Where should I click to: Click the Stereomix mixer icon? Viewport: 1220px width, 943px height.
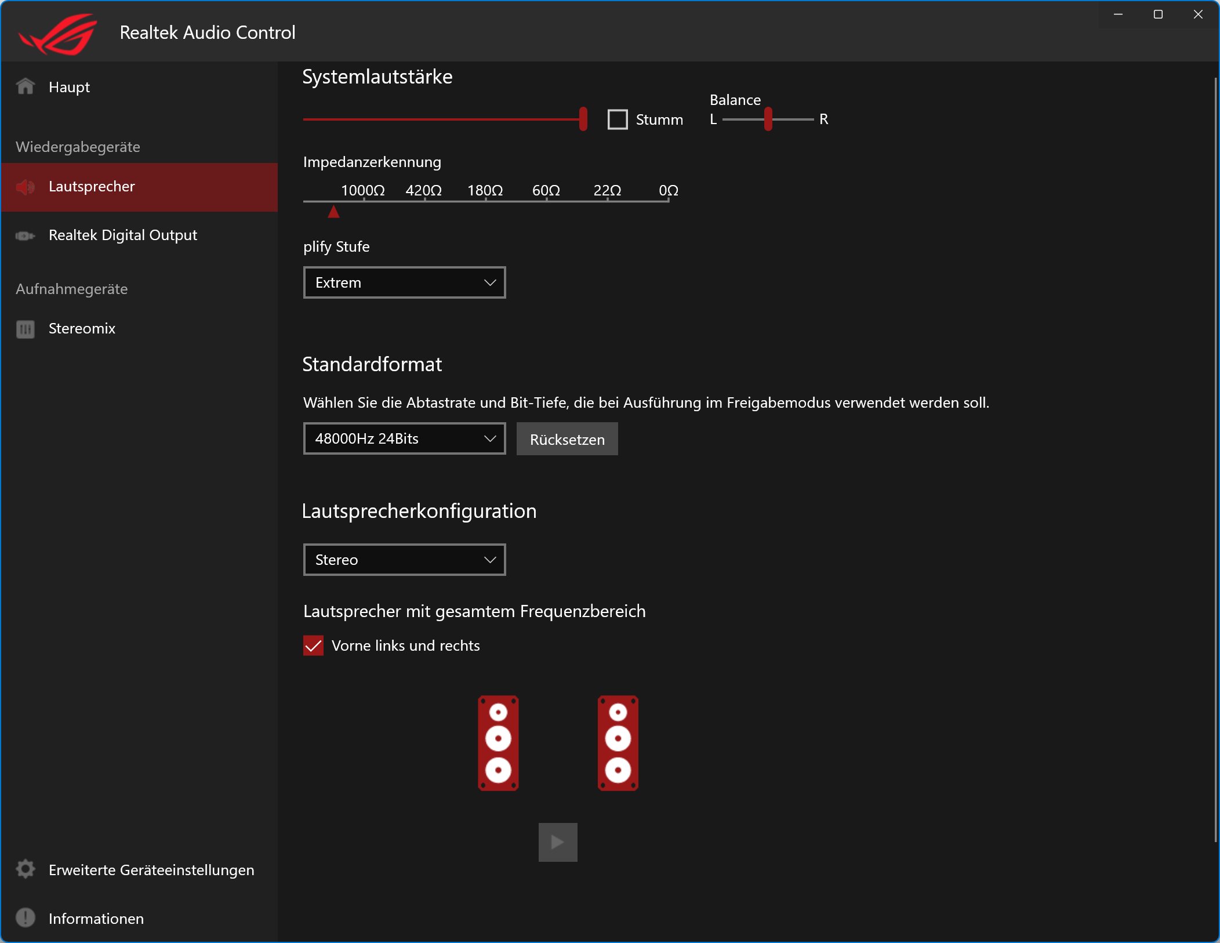coord(25,329)
